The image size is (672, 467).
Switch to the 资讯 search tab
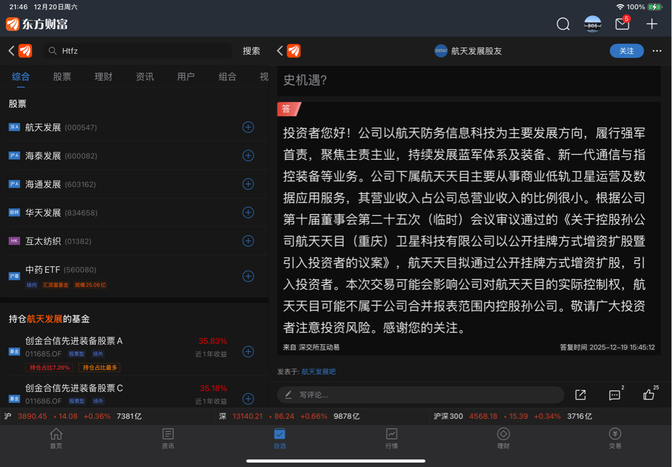tap(145, 77)
